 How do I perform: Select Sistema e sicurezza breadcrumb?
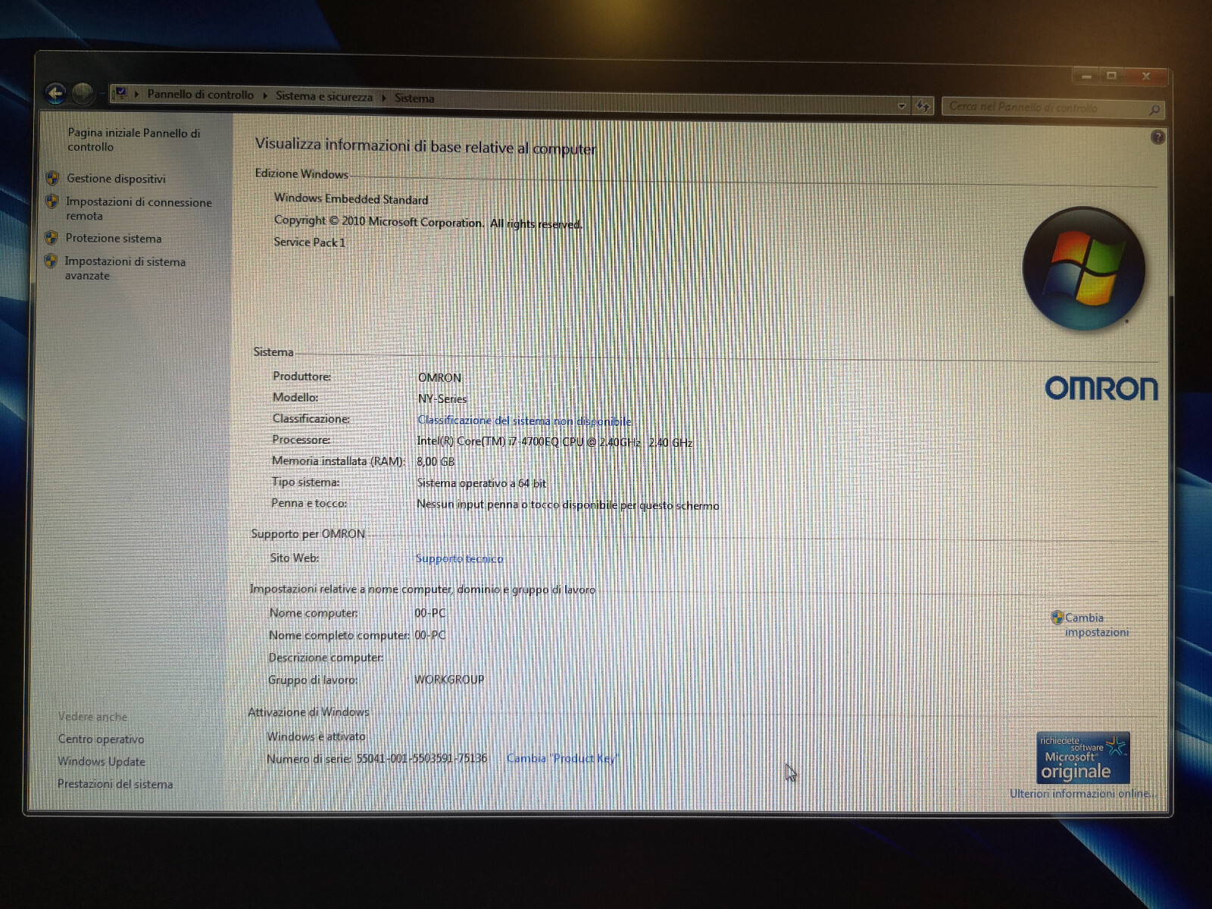pos(324,96)
